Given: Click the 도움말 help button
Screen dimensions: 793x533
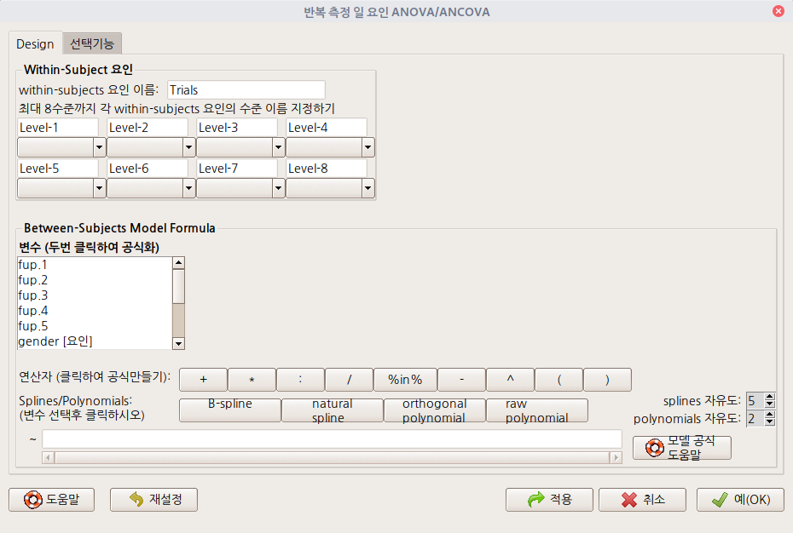Looking at the screenshot, I should click(x=51, y=500).
